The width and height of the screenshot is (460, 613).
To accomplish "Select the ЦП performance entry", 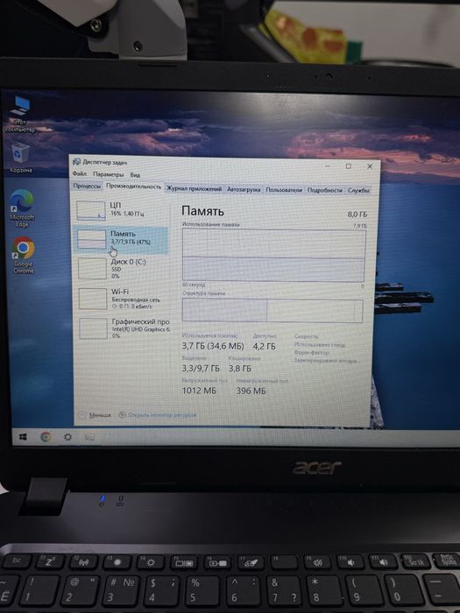I will pos(121,210).
